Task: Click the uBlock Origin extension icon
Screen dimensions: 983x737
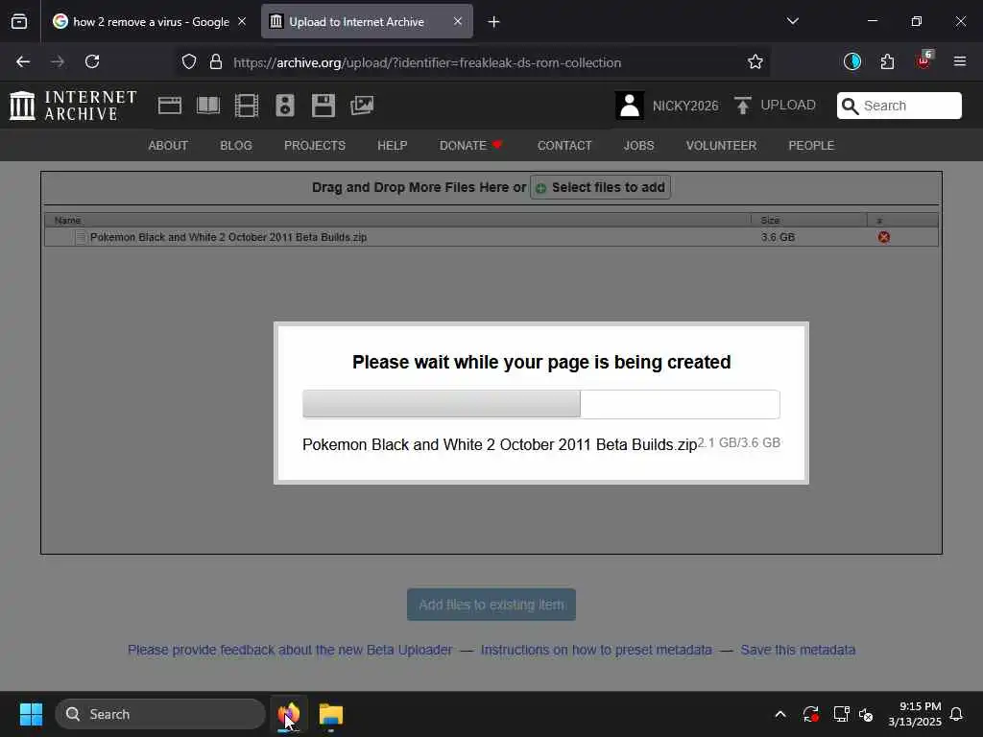Action: click(923, 60)
